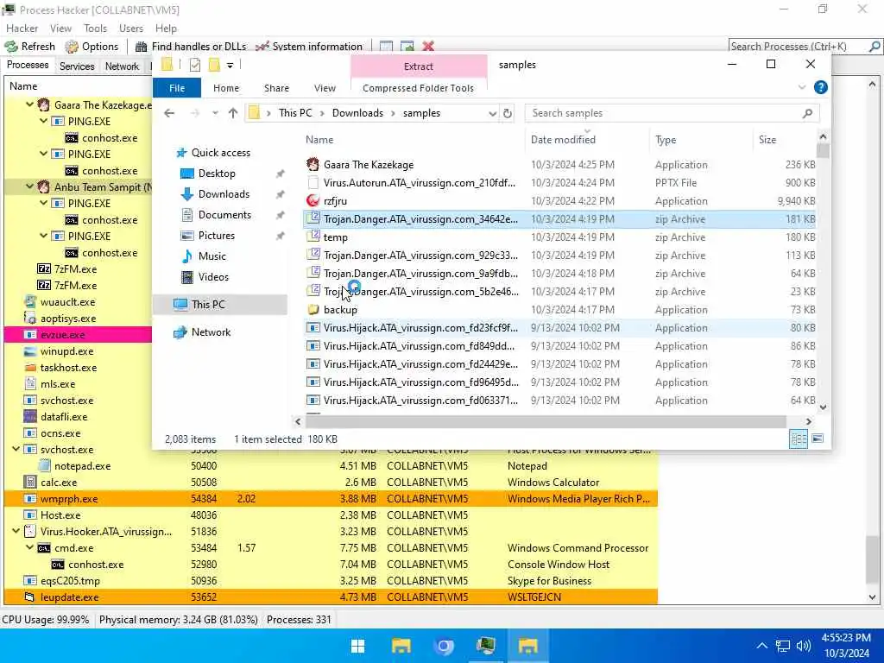
Task: Collapse the cmd.exe process node
Action: point(29,547)
